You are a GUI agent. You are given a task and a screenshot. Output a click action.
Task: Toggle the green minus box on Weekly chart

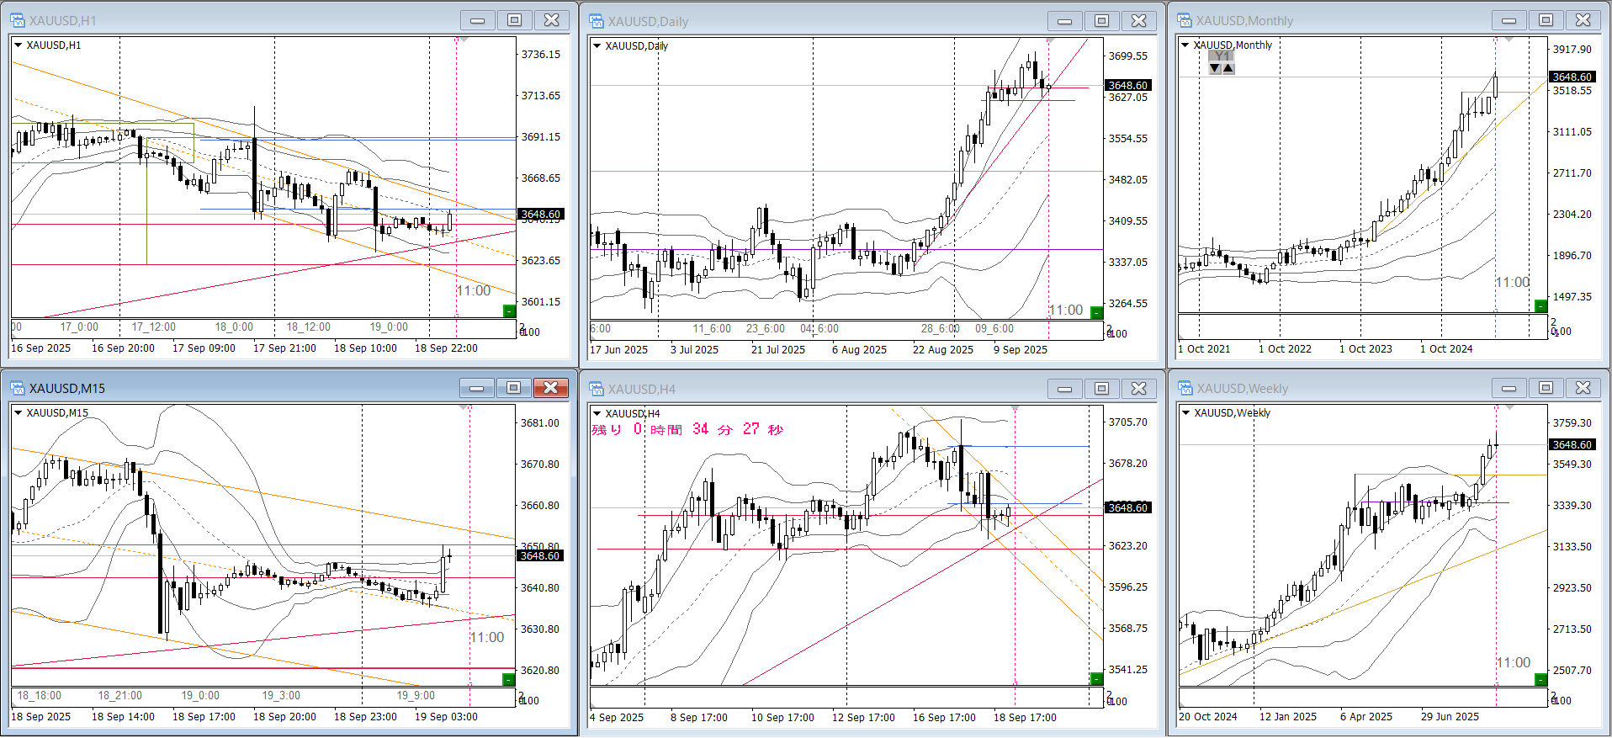tap(1540, 679)
